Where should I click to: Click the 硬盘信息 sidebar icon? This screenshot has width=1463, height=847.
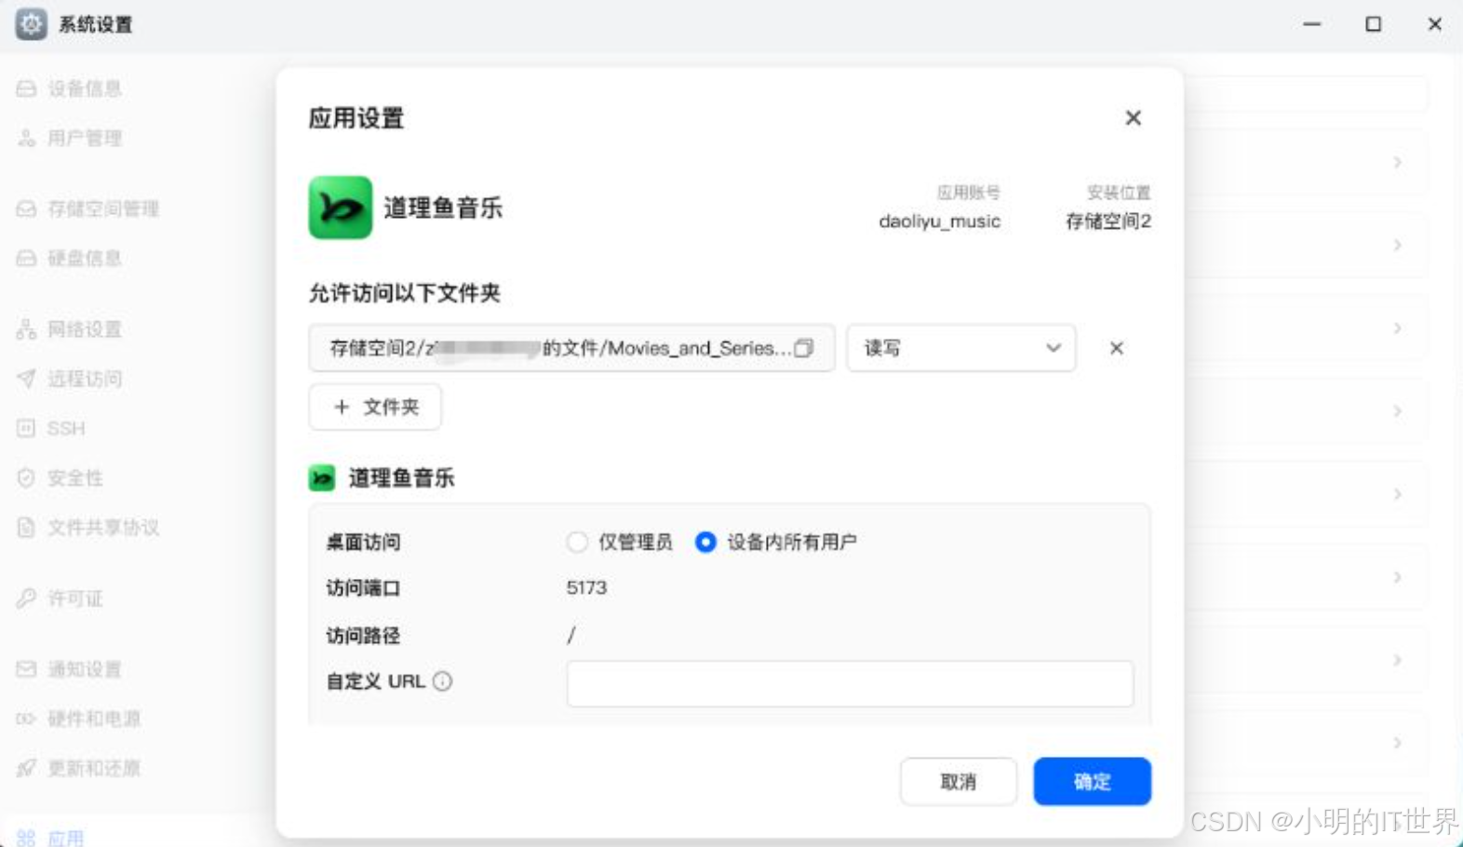tap(26, 258)
